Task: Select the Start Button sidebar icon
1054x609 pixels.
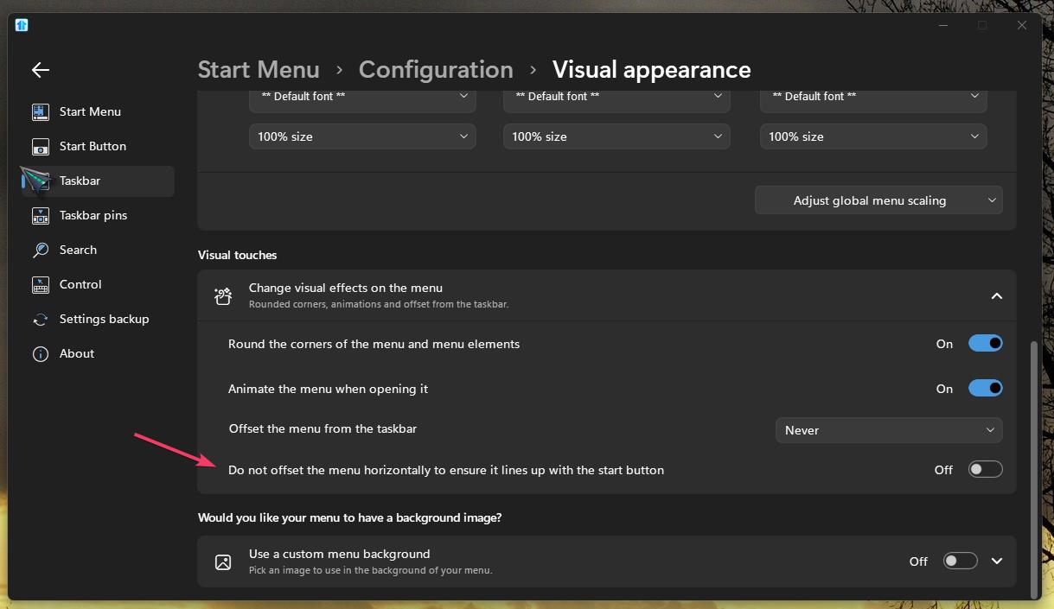Action: [x=41, y=147]
